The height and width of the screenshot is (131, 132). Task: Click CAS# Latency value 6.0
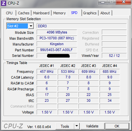[x=47, y=77]
